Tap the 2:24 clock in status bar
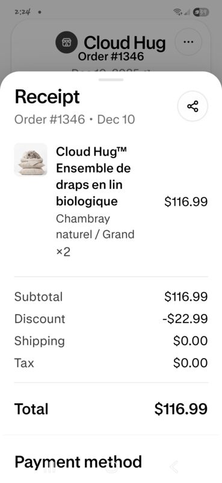The image size is (222, 483). click(23, 12)
